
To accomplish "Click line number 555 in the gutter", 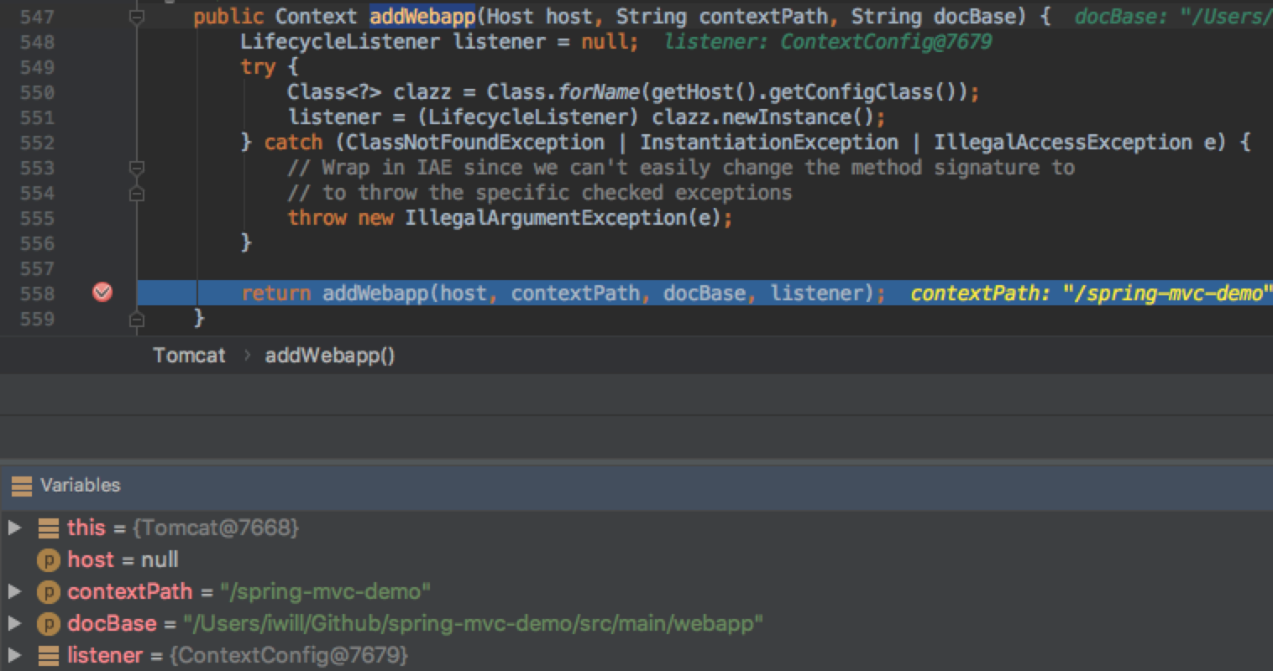I will point(37,218).
